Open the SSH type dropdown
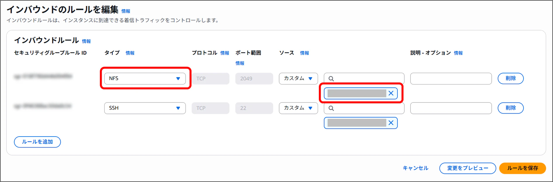Screen dimensions: 553x182 coord(145,108)
